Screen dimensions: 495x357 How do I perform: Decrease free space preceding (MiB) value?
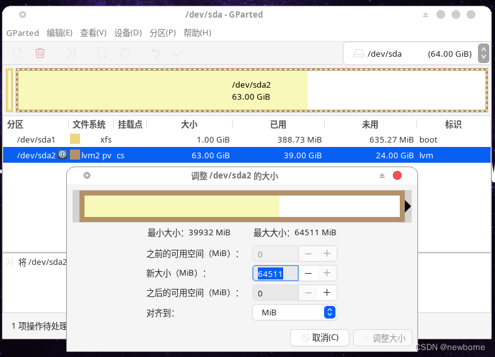point(308,254)
